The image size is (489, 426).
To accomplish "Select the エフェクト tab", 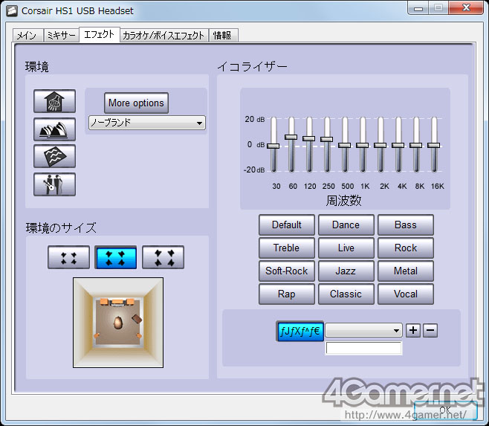I will click(x=100, y=34).
